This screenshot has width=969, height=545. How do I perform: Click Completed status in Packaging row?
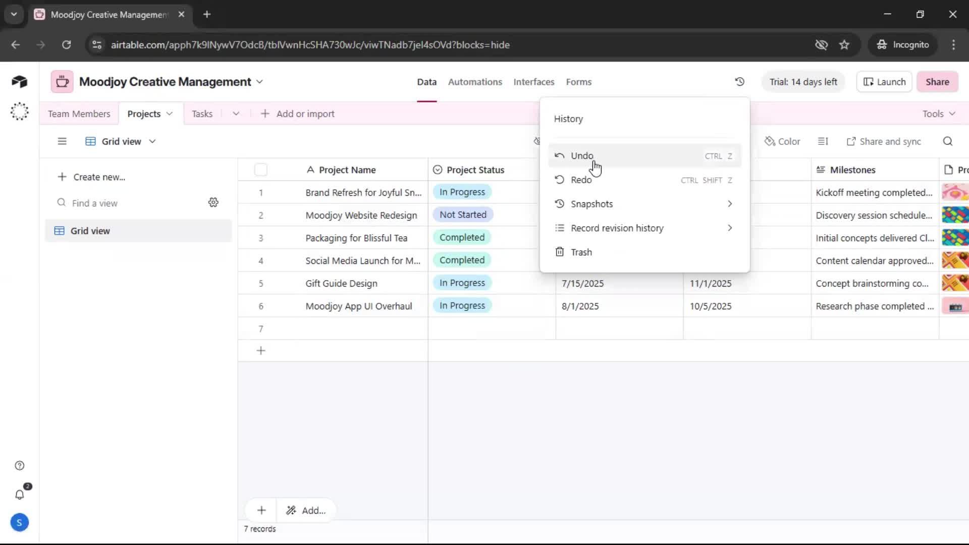(x=462, y=237)
